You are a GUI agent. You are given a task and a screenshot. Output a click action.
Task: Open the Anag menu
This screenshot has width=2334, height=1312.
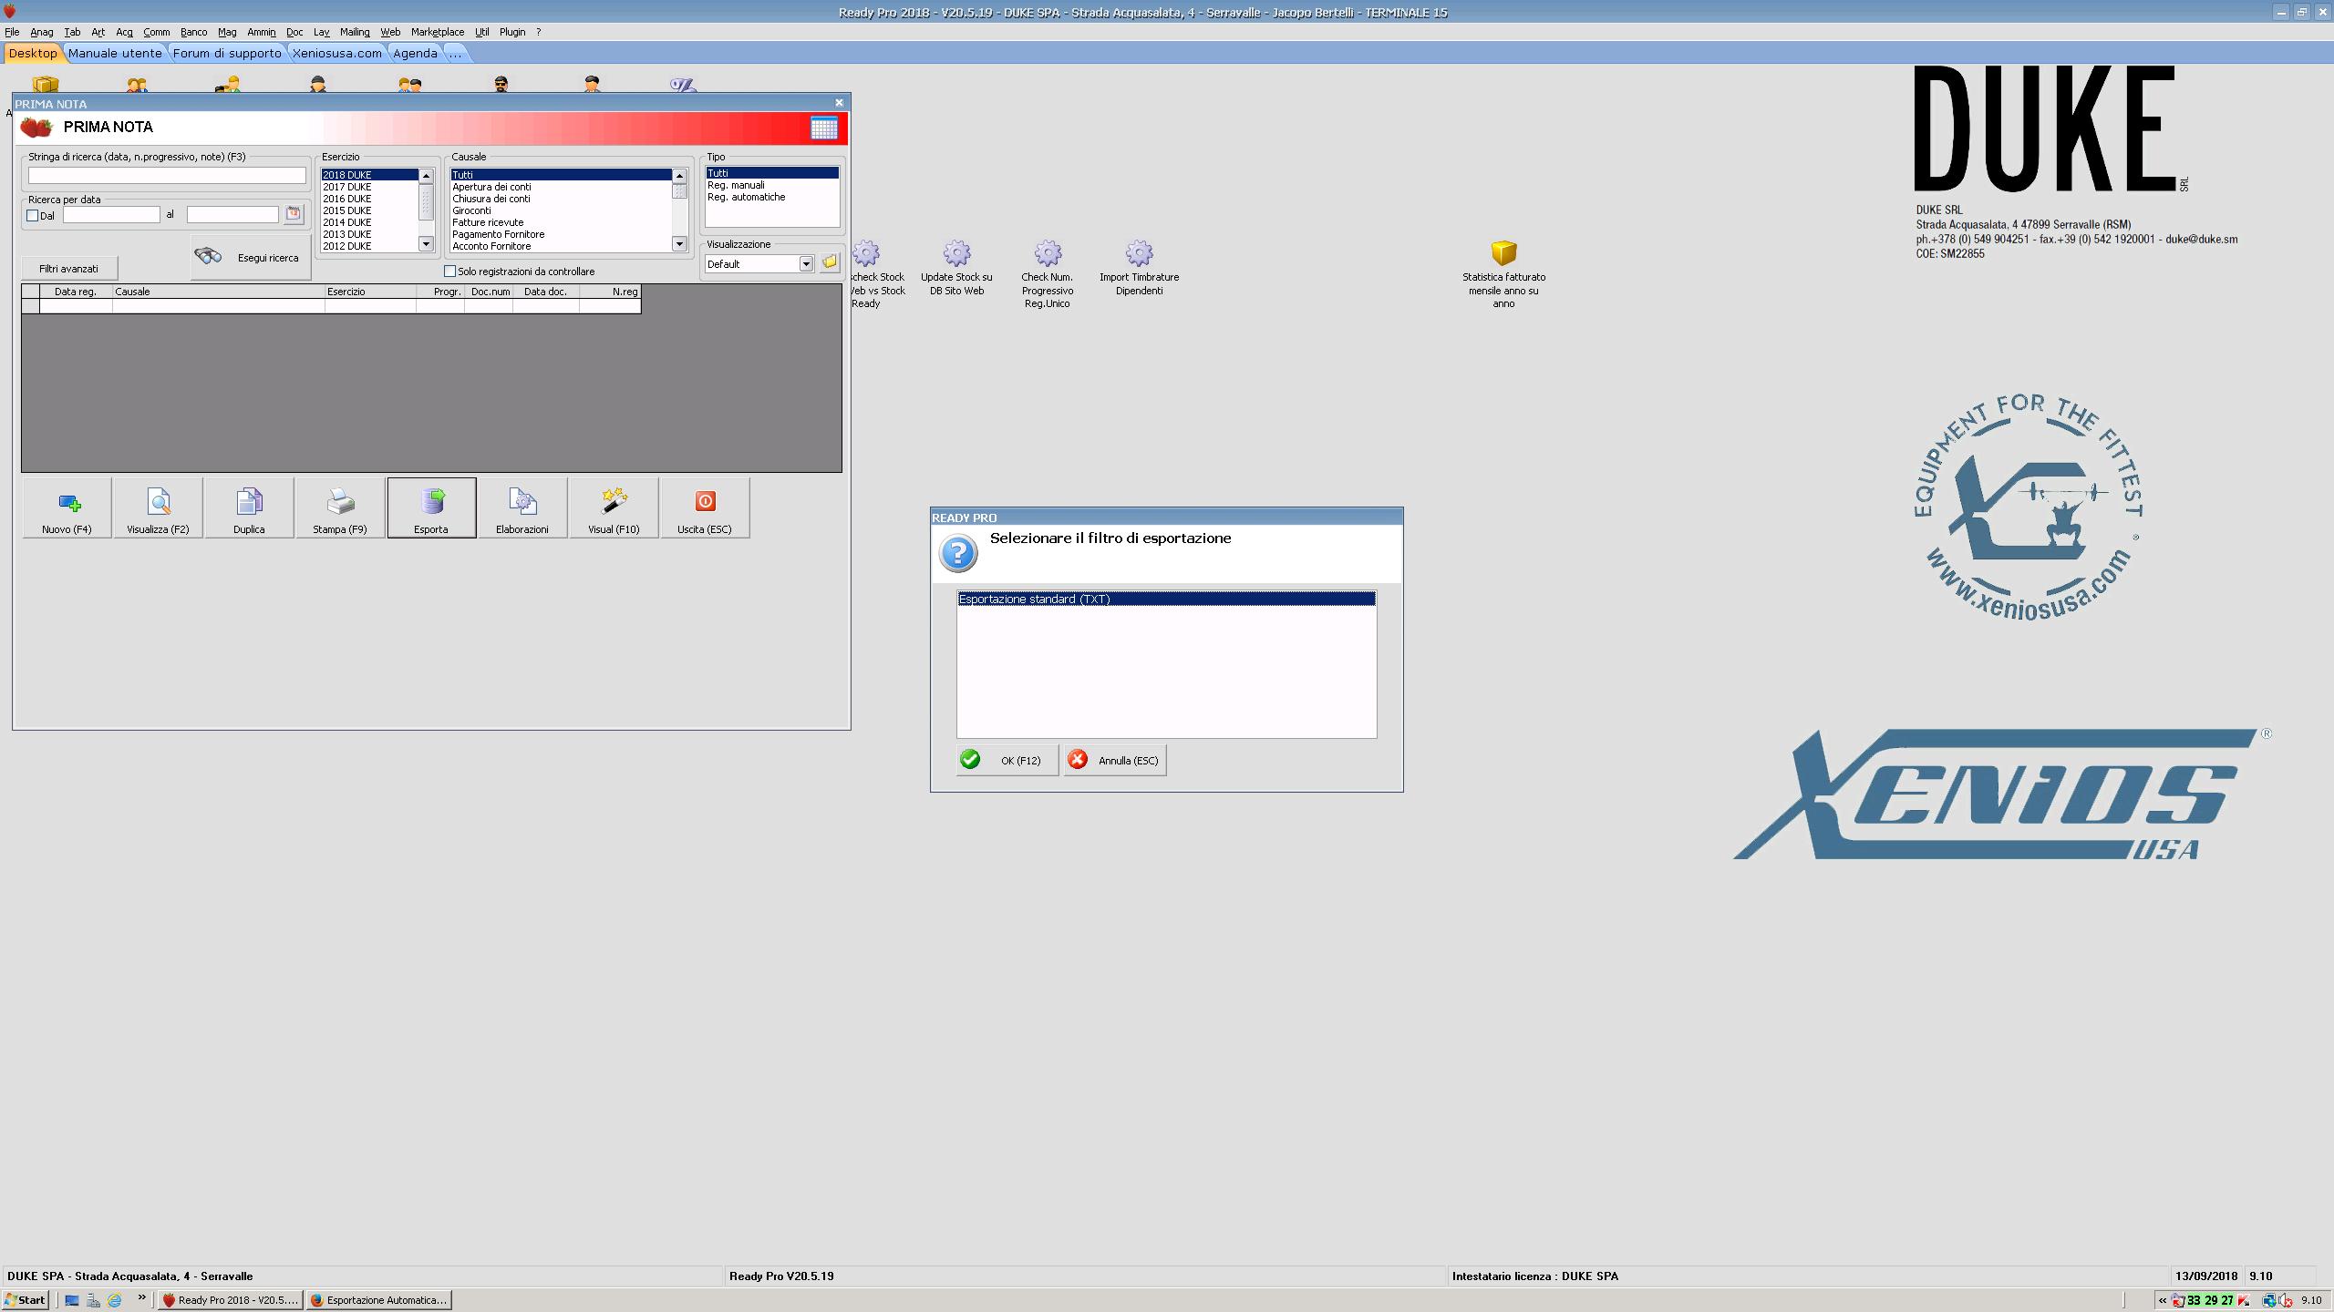click(42, 32)
